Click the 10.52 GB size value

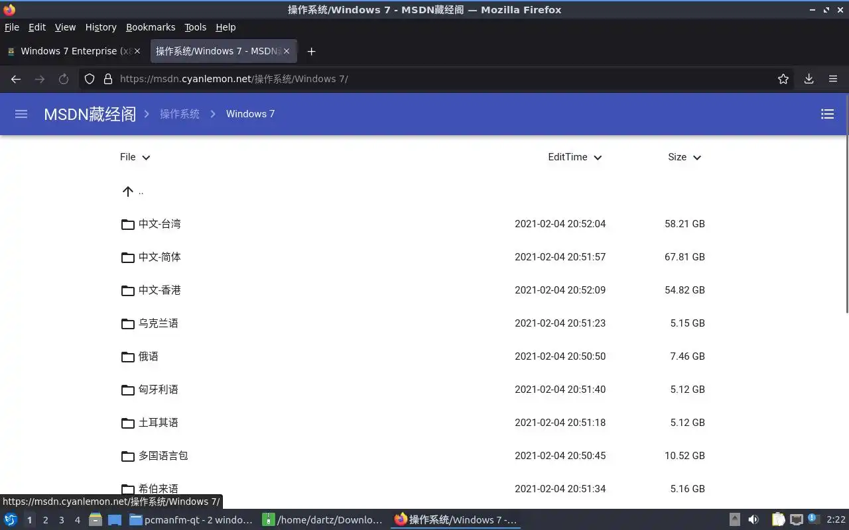685,456
